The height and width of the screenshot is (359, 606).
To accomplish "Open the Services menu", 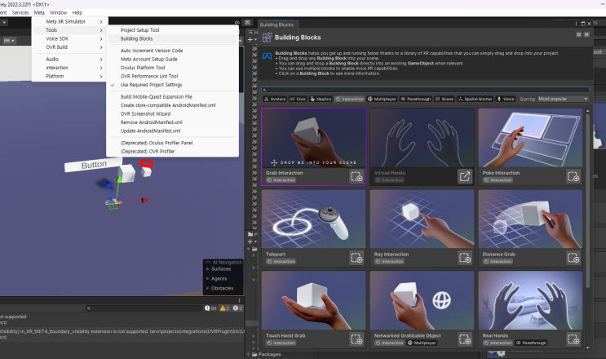I will [x=20, y=13].
